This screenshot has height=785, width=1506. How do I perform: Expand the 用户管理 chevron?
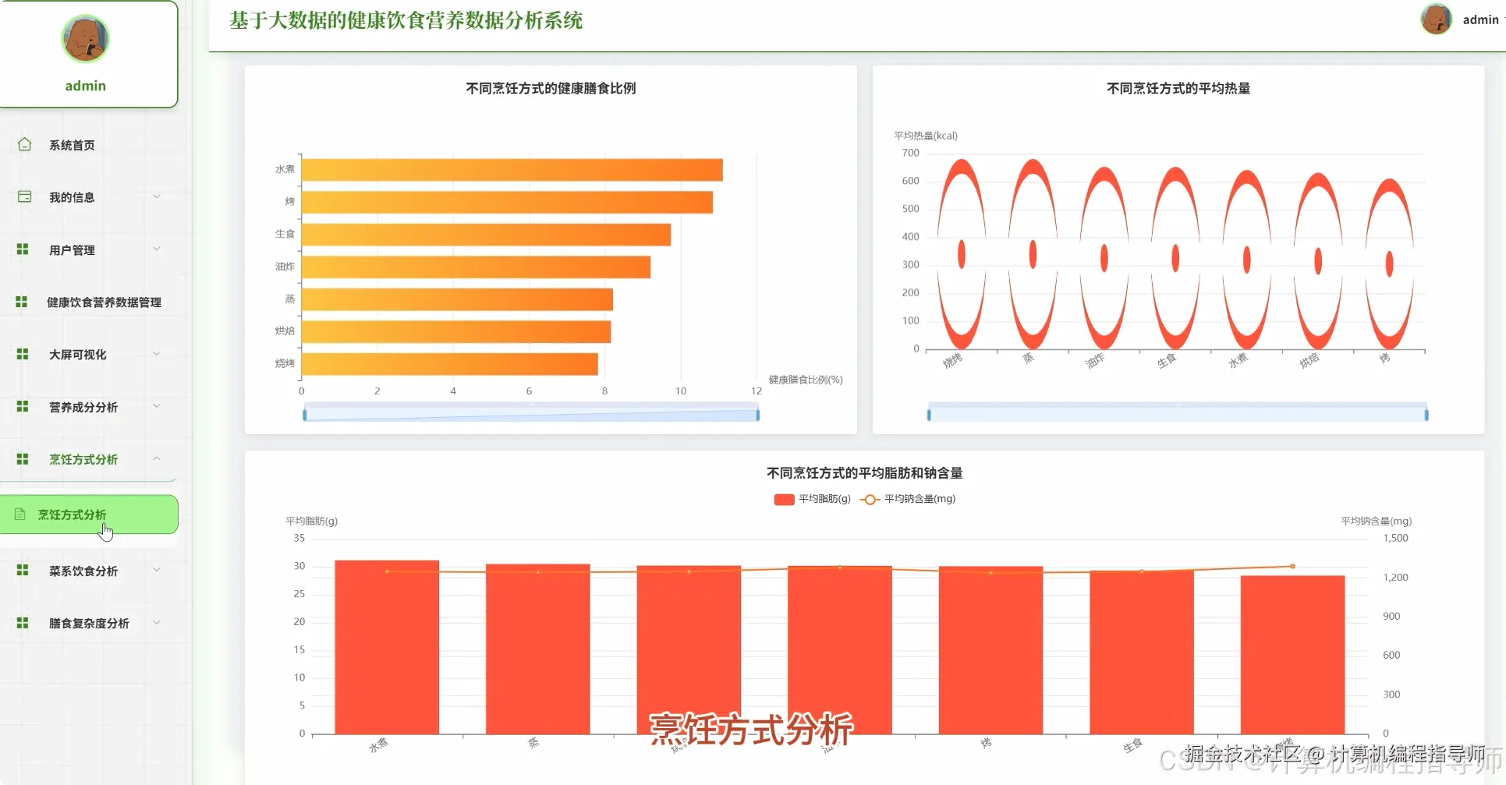(157, 249)
